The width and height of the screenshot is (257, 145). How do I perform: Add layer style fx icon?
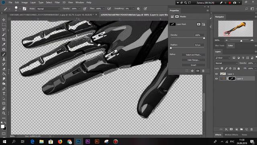tap(226, 129)
